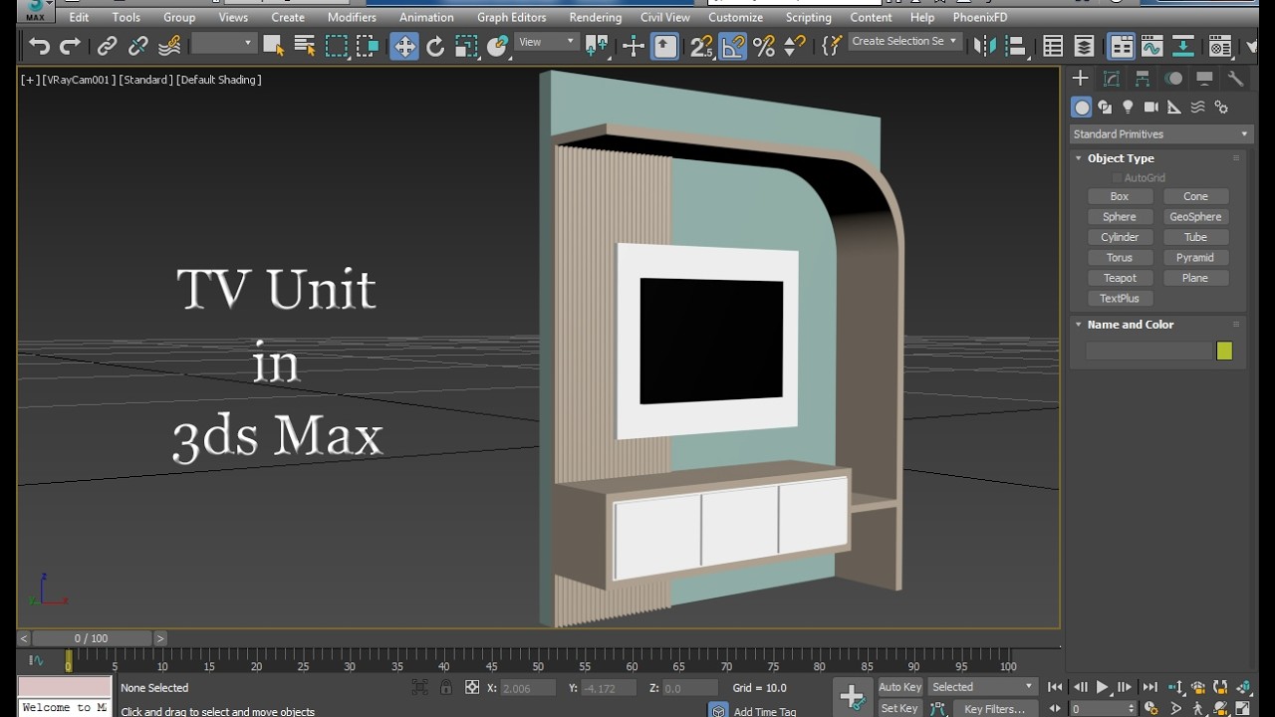Click the Key Filters button
Screen dimensions: 1275x717
click(x=994, y=709)
